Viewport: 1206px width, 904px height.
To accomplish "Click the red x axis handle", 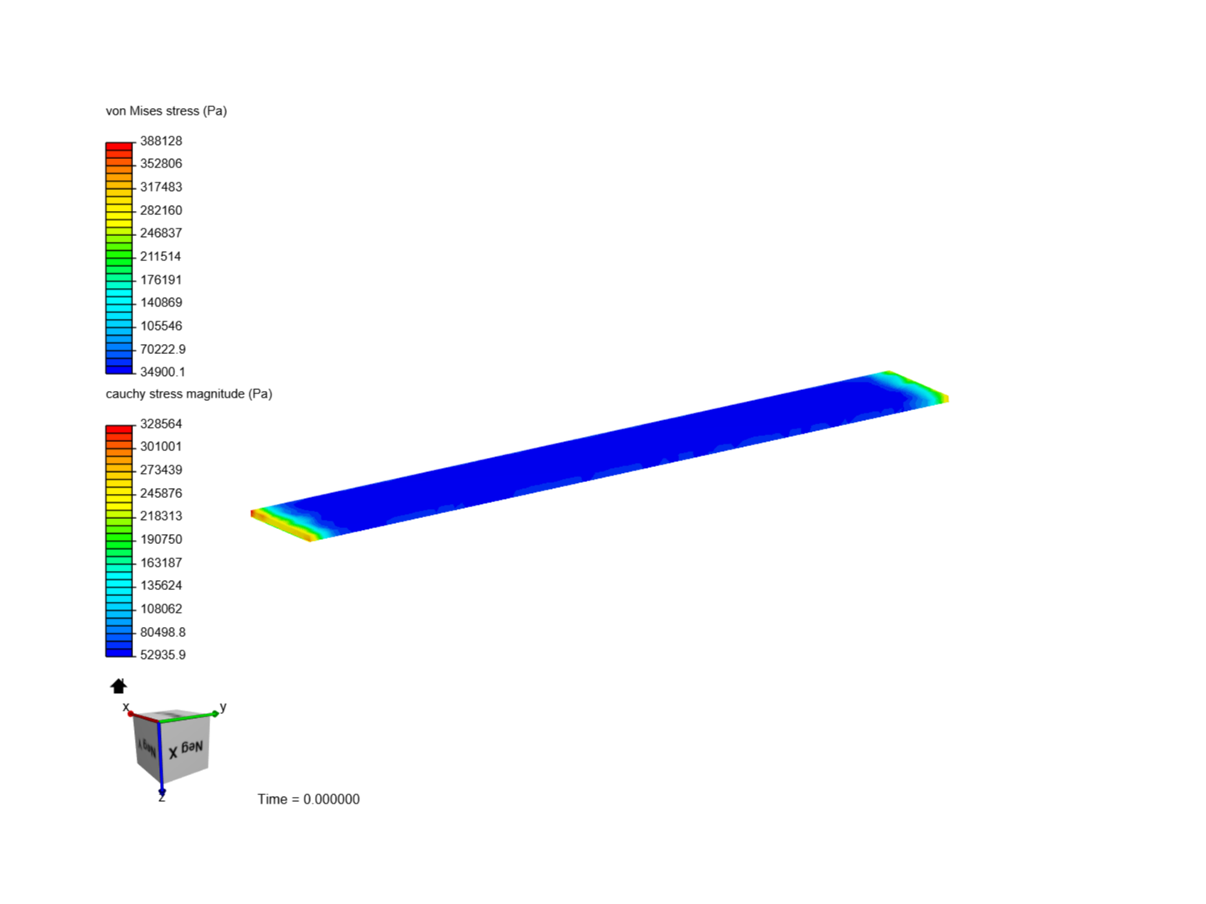I will 131,713.
